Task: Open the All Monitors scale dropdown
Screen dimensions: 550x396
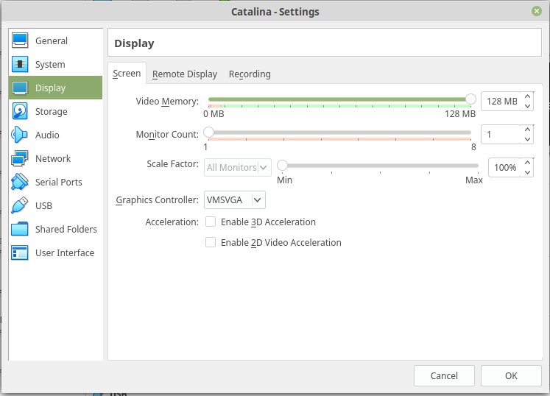Action: tap(237, 168)
